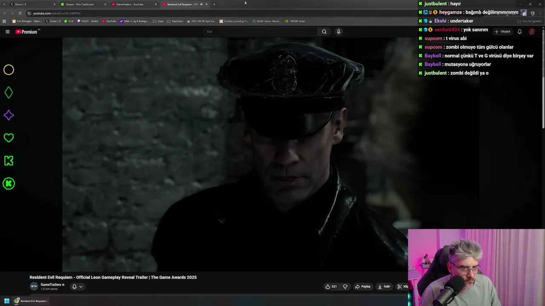
Task: Click the green heart overlay icon
Action: 9,138
